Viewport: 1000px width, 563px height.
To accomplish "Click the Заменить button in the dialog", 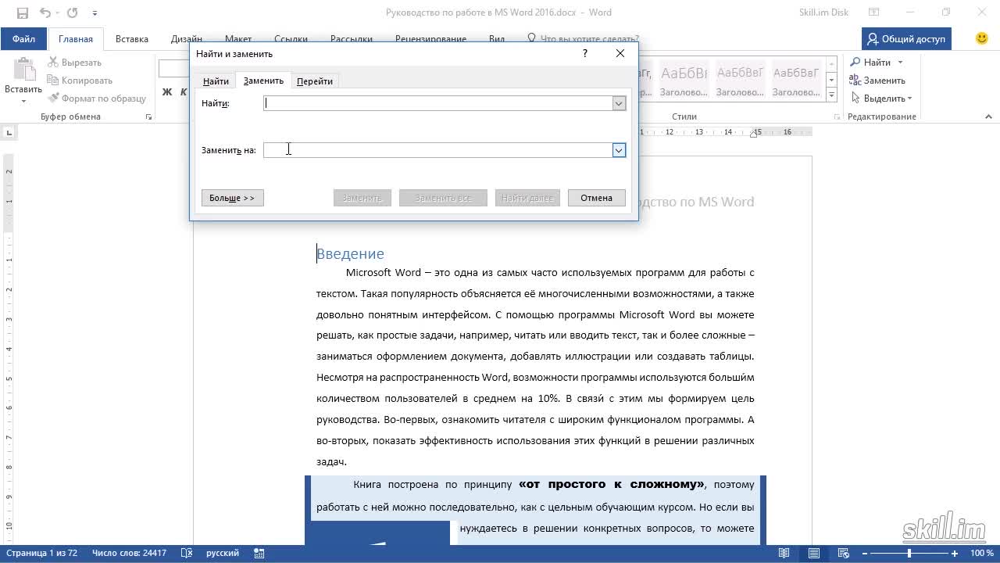I will point(362,198).
